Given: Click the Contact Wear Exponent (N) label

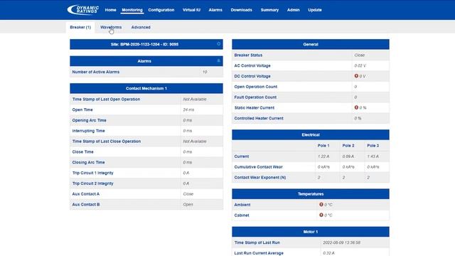Looking at the screenshot, I should coord(260,177).
